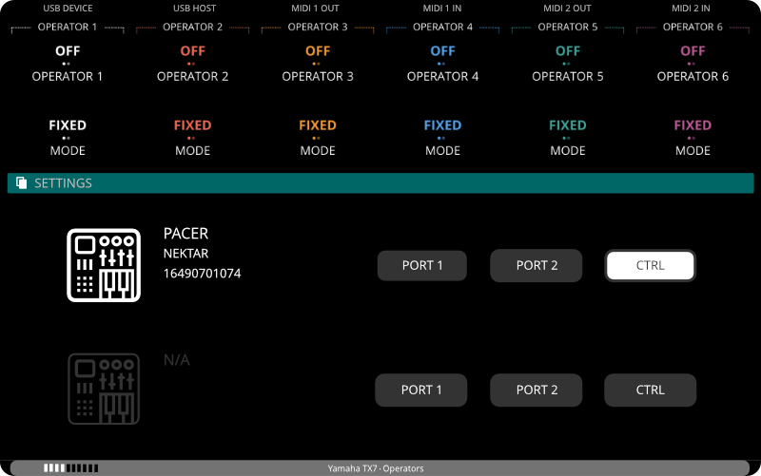
Task: Toggle Operator 6 OFF switch
Action: 693,51
